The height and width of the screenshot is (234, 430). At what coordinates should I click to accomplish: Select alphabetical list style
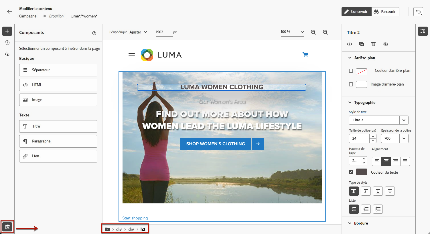coord(378,209)
